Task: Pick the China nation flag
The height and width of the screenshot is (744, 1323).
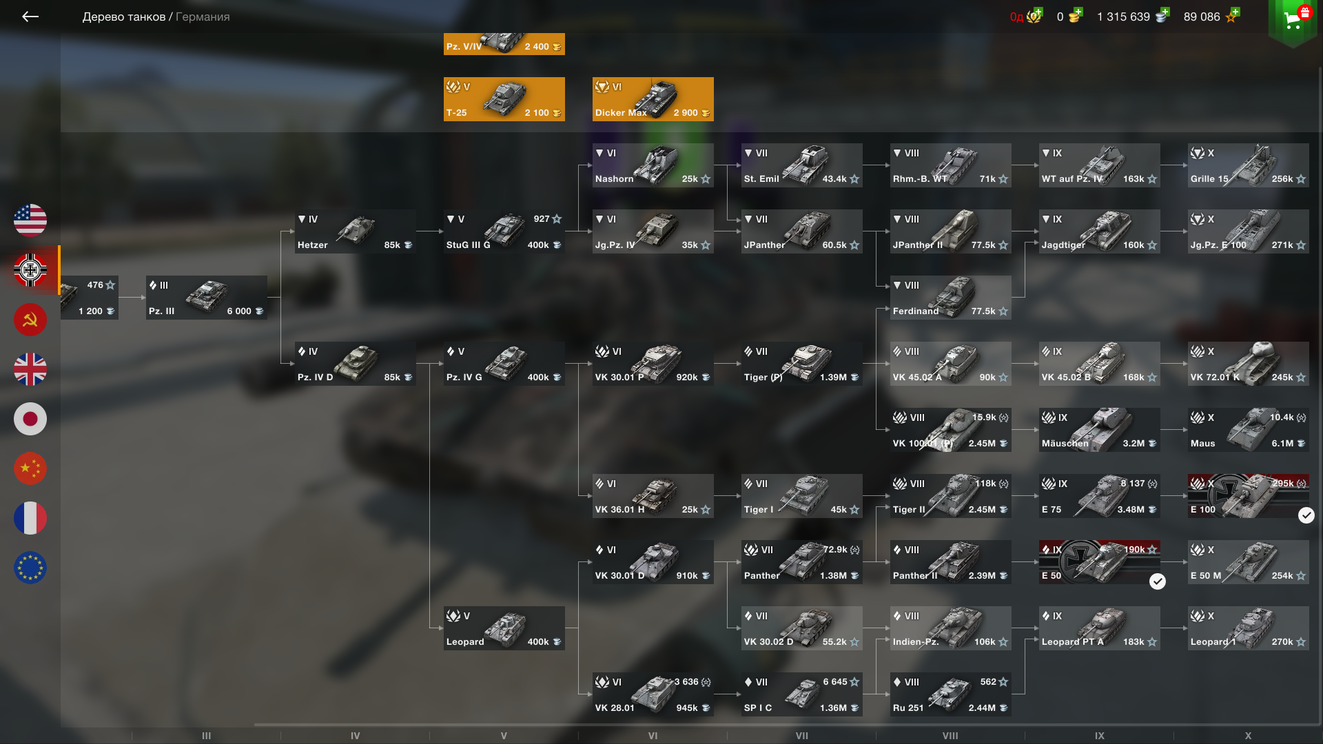Action: tap(30, 468)
